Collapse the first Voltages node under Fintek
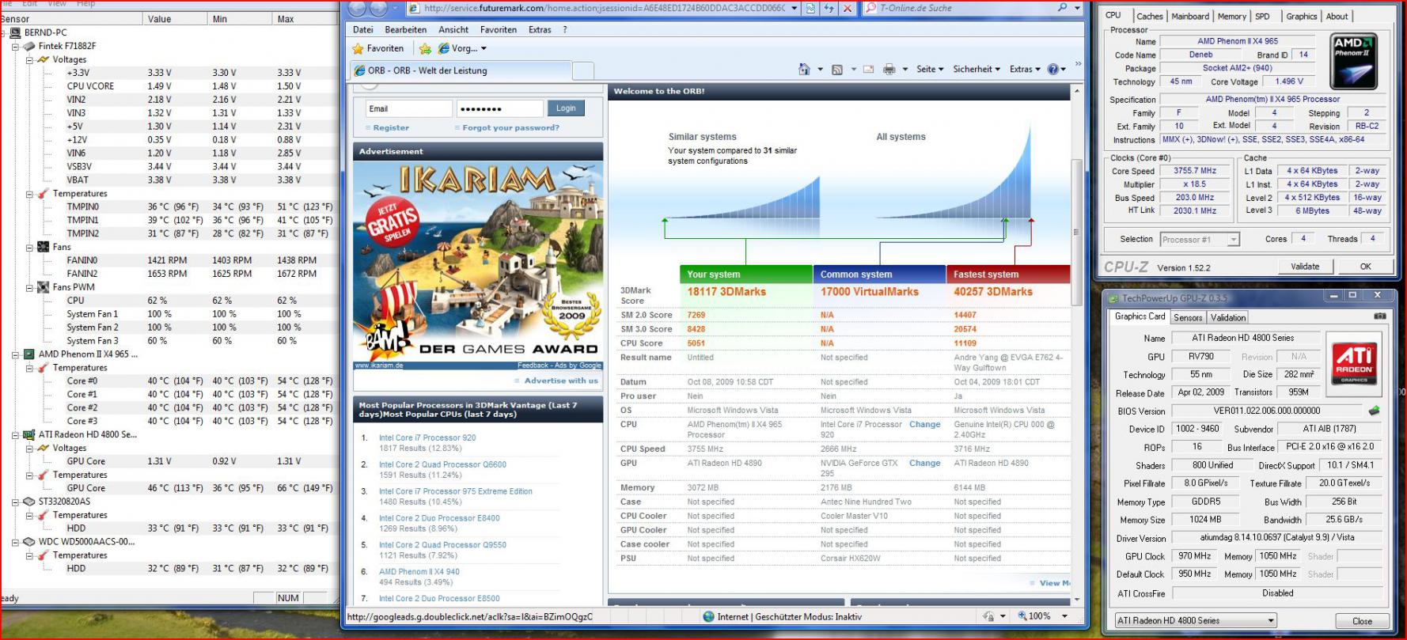This screenshot has width=1407, height=640. coord(29,60)
